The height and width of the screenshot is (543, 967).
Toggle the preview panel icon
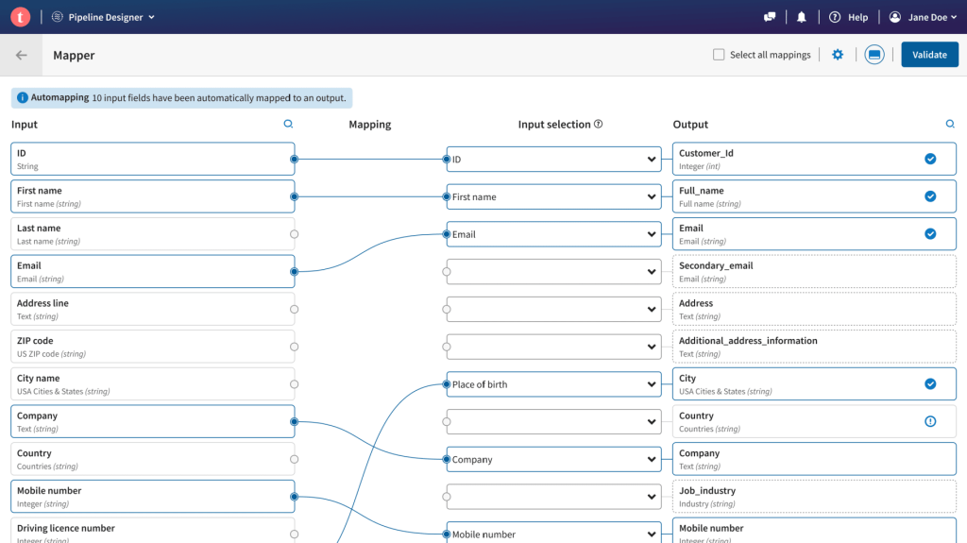874,55
